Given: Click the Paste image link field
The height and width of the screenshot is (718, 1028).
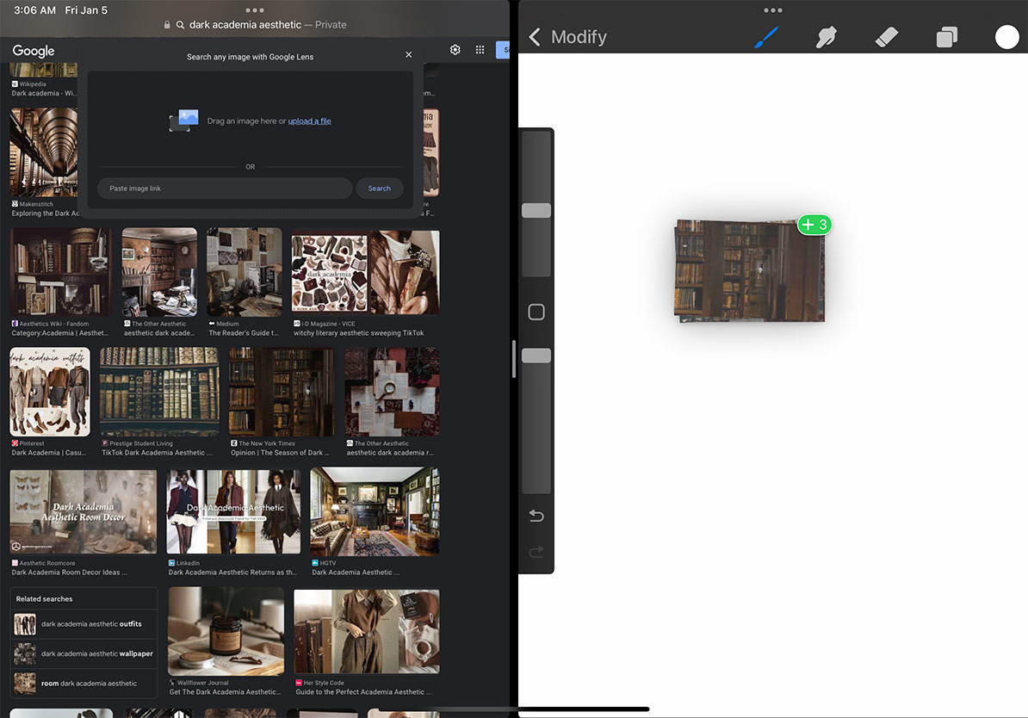Looking at the screenshot, I should pyautogui.click(x=224, y=188).
